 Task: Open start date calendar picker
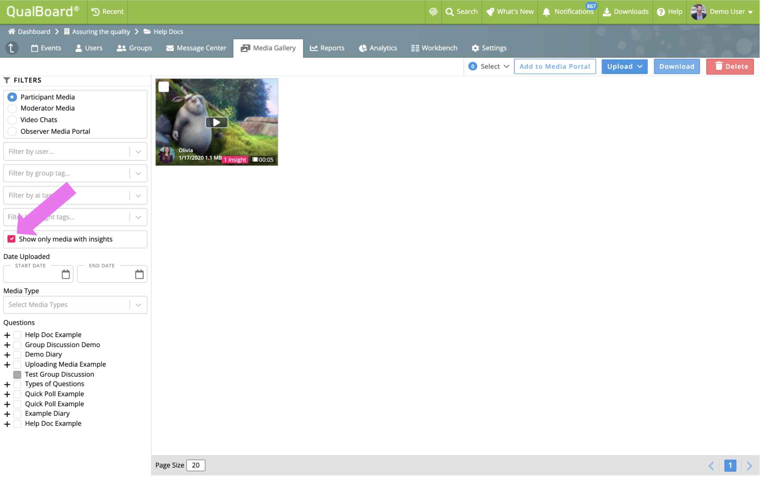66,274
